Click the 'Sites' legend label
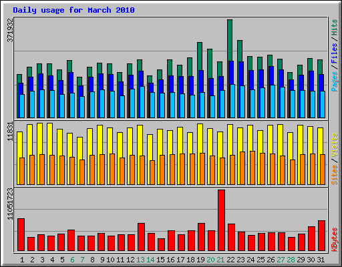342x267 pixels. pyautogui.click(x=335, y=175)
